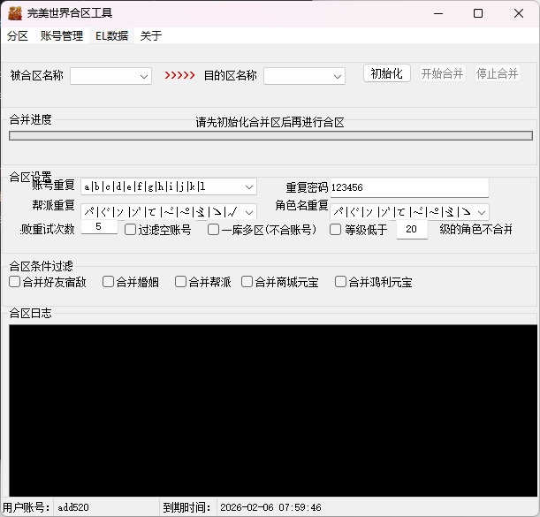The height and width of the screenshot is (517, 540).
Task: Enable the 合并商城元宝 checkbox
Action: tap(247, 282)
